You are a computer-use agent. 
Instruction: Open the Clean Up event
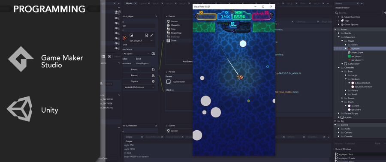(175, 25)
